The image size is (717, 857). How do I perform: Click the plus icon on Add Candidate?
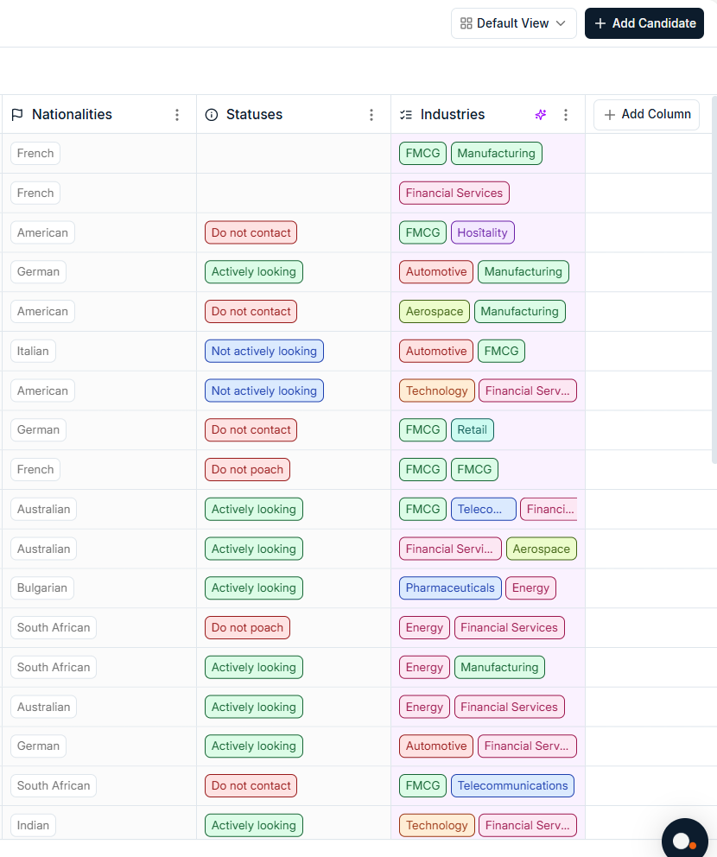598,23
